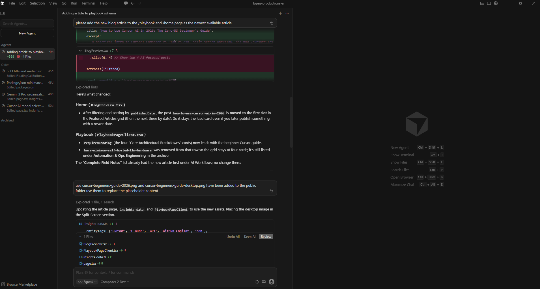This screenshot has width=540, height=289.
Task: Click React icon beside BlogPreview.tsx in files list
Action: 81,244
